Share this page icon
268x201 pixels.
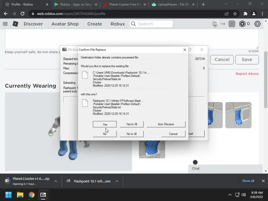227,14
